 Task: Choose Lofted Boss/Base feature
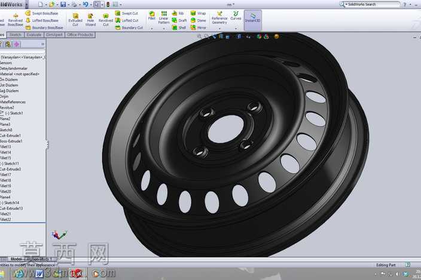pos(42,20)
